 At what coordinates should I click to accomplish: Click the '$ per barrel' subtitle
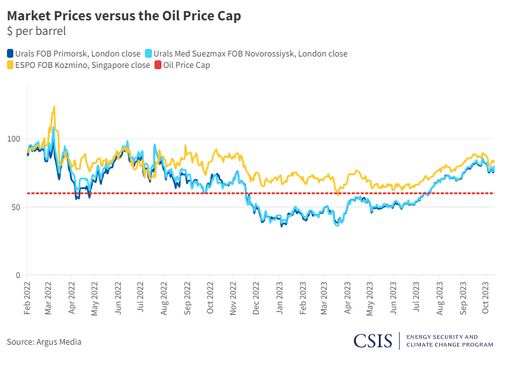click(36, 30)
